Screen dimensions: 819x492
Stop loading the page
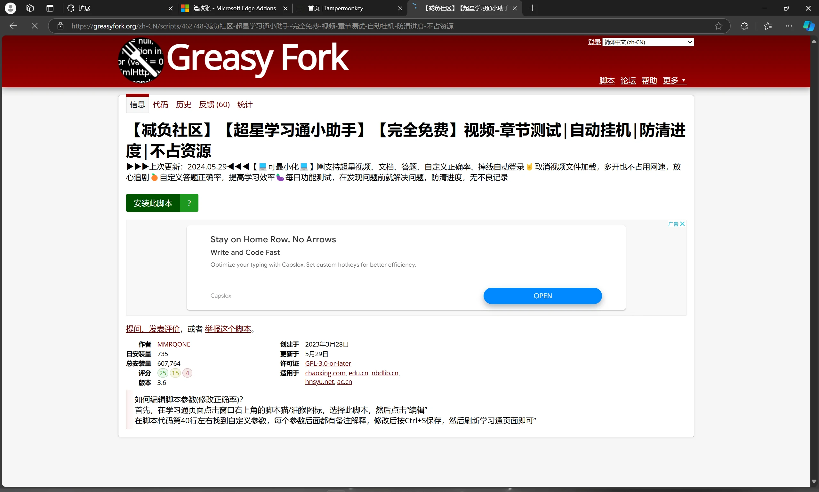click(34, 26)
